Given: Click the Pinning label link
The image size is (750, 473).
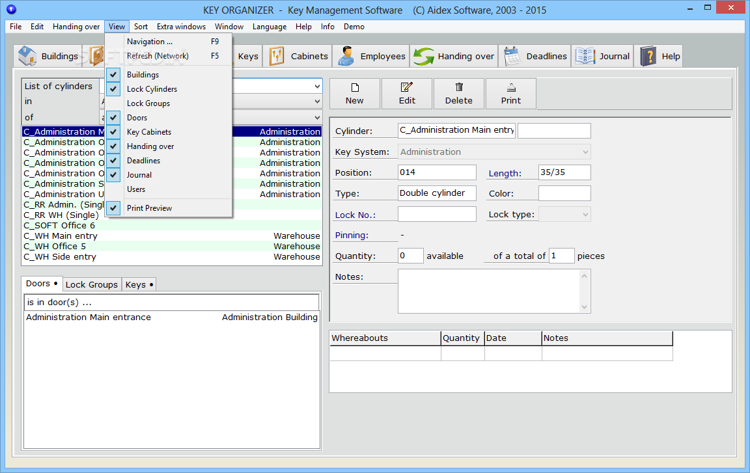Looking at the screenshot, I should pyautogui.click(x=352, y=235).
